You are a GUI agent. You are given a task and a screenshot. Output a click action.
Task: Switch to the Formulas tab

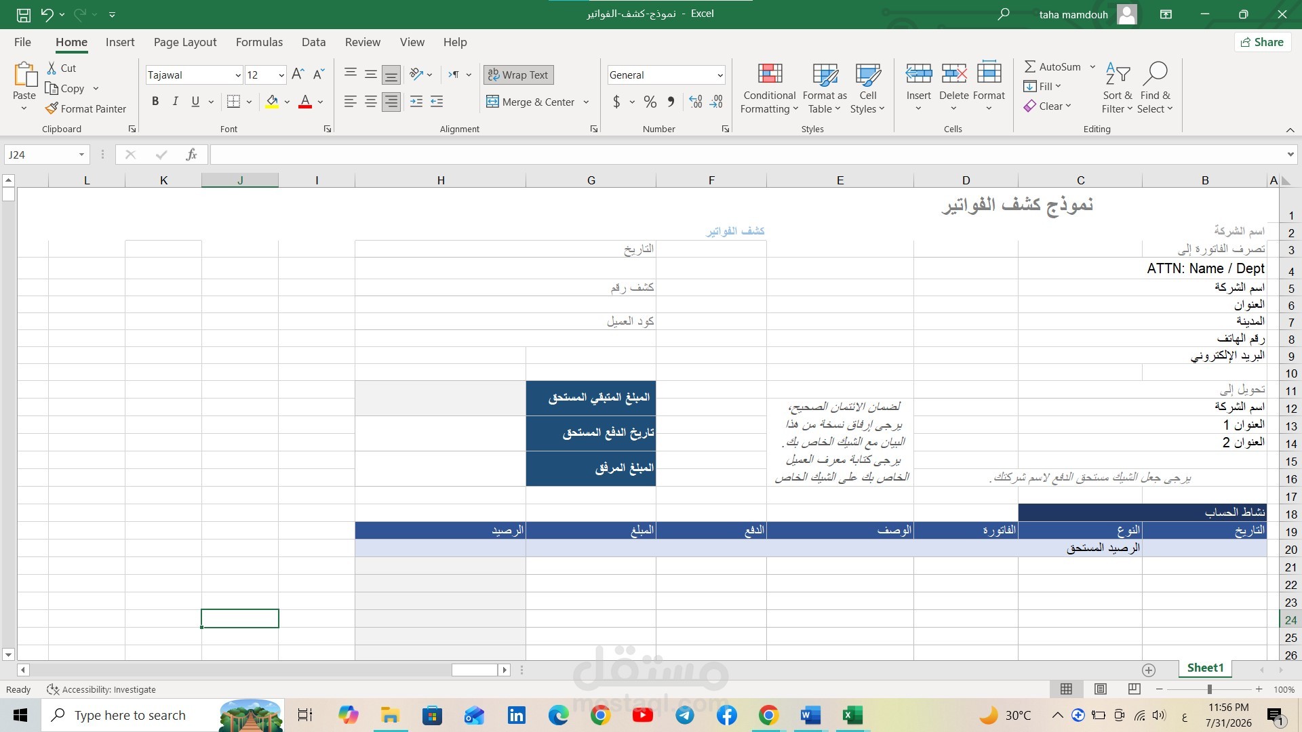[259, 42]
